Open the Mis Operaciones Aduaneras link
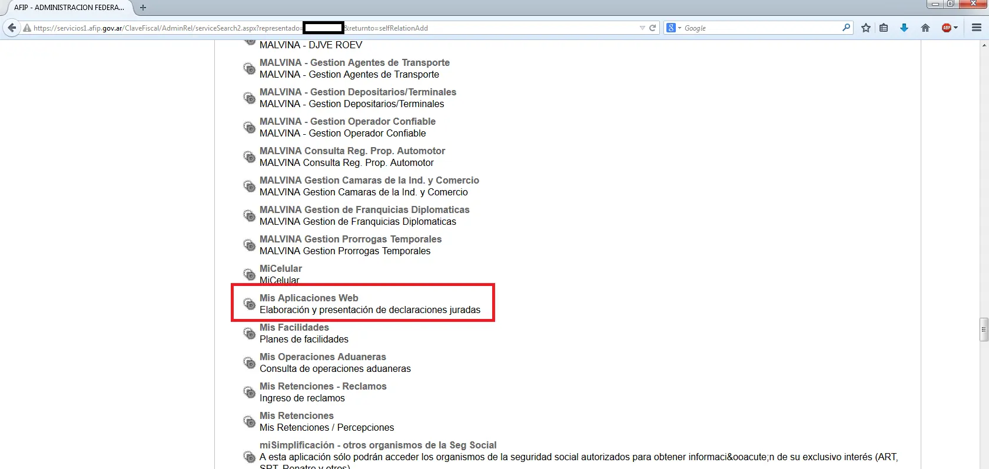The width and height of the screenshot is (989, 469). [323, 357]
